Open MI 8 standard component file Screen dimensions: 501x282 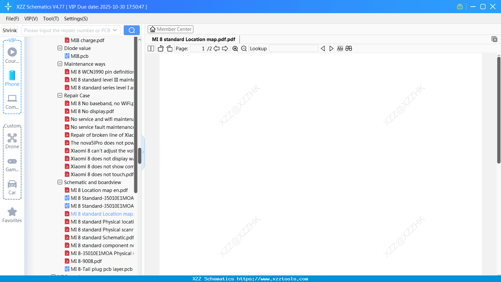pos(99,245)
